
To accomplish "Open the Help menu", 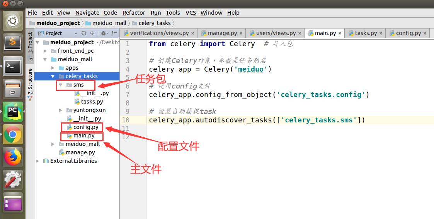I will [233, 13].
